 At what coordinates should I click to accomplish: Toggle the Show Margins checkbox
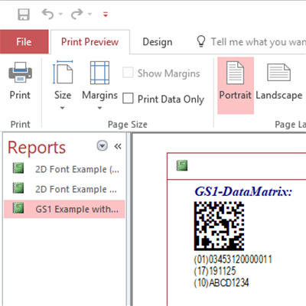(x=128, y=73)
